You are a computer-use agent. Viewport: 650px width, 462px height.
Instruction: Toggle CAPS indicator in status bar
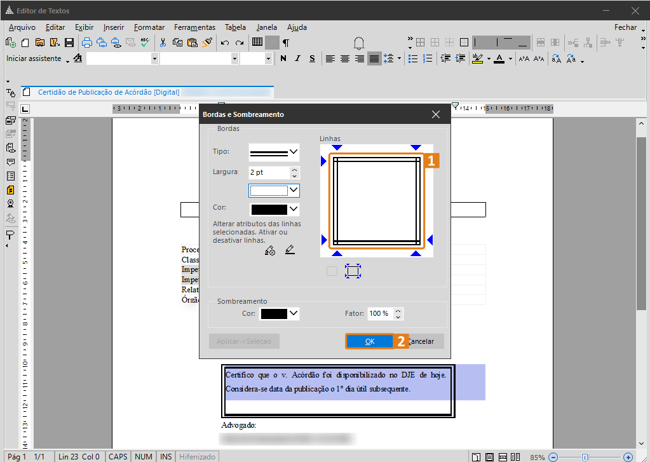coord(118,457)
